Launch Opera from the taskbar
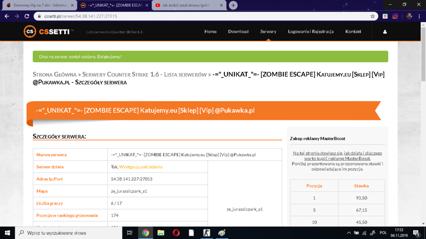 coord(176,233)
